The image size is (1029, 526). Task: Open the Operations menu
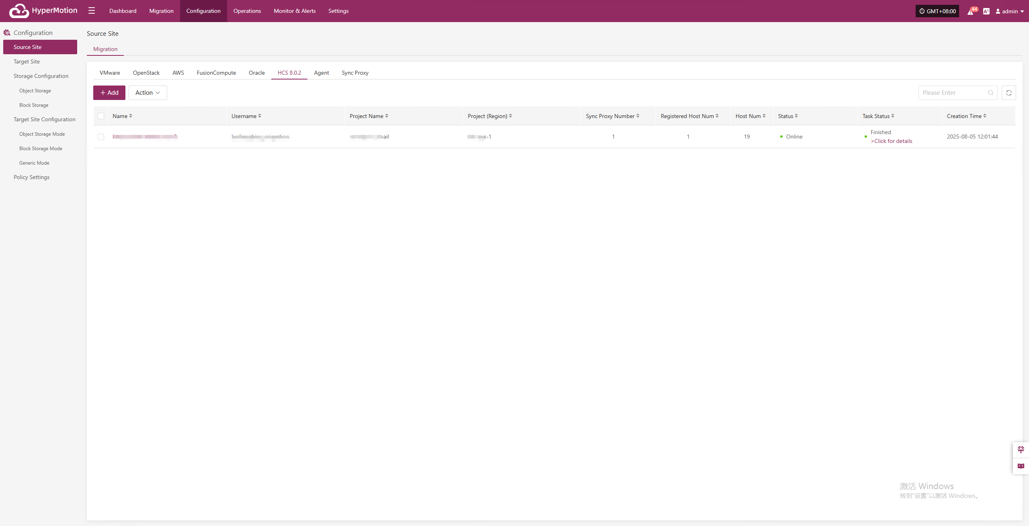click(247, 11)
